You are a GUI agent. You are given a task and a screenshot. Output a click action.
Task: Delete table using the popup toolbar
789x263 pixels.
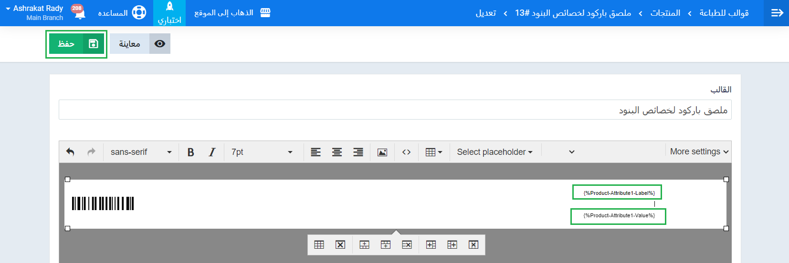click(340, 244)
